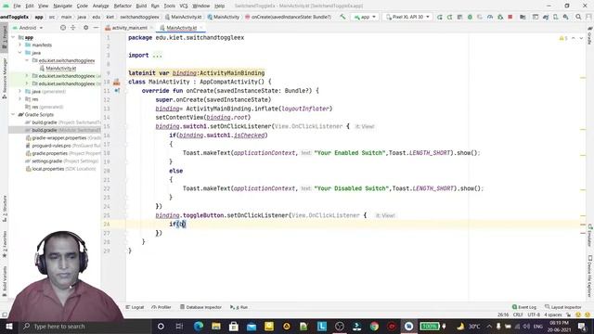Open the app run configuration dropdown
Screen dimensions: 594x334
point(365,17)
